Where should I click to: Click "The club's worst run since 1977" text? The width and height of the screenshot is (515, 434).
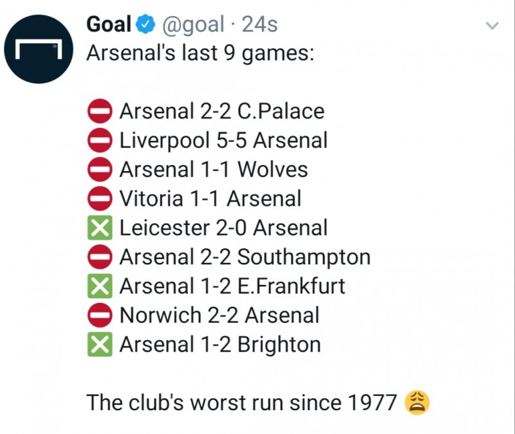(241, 403)
